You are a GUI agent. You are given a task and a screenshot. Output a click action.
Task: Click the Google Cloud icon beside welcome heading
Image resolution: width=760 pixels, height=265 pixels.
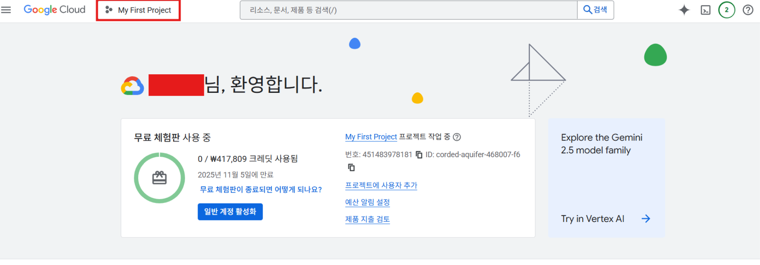pos(132,86)
